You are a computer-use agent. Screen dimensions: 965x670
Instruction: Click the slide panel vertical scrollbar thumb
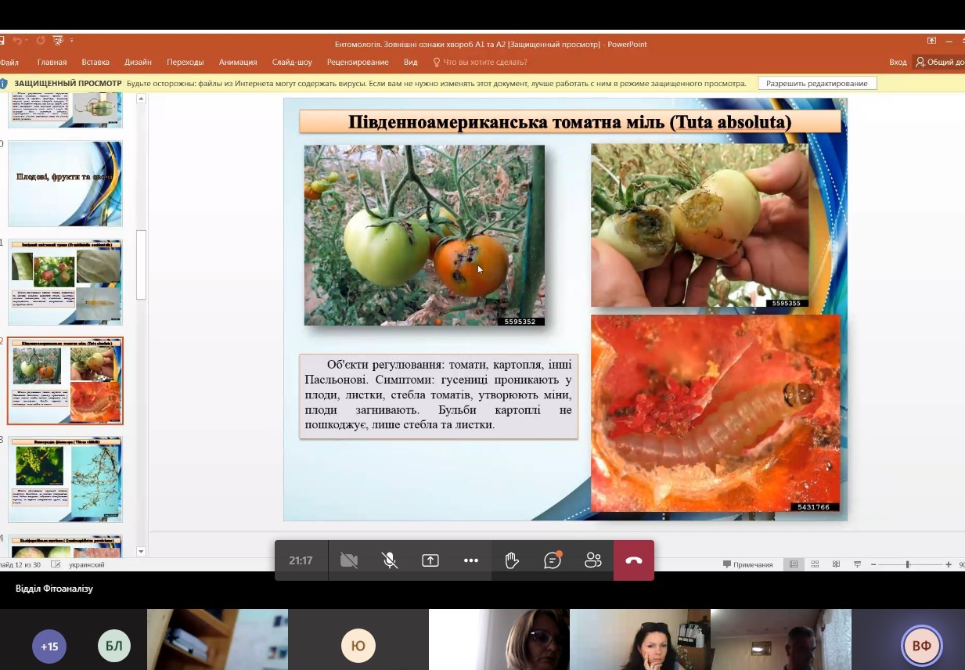[x=142, y=265]
